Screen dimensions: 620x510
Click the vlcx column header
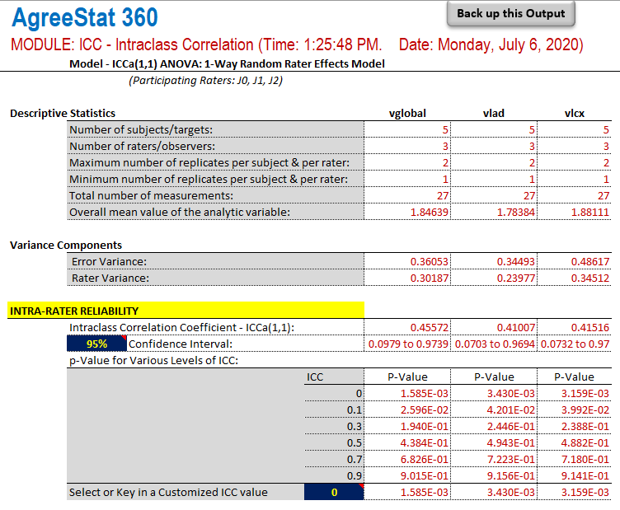575,114
